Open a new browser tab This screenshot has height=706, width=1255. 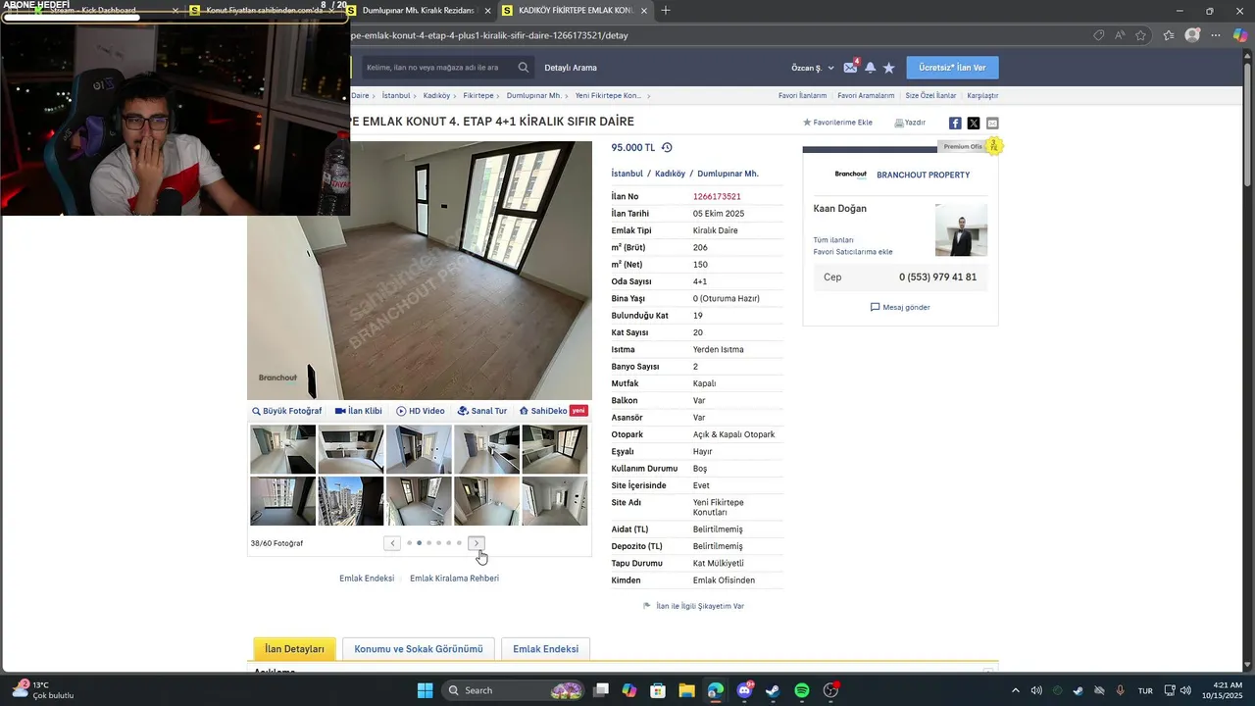pyautogui.click(x=666, y=11)
